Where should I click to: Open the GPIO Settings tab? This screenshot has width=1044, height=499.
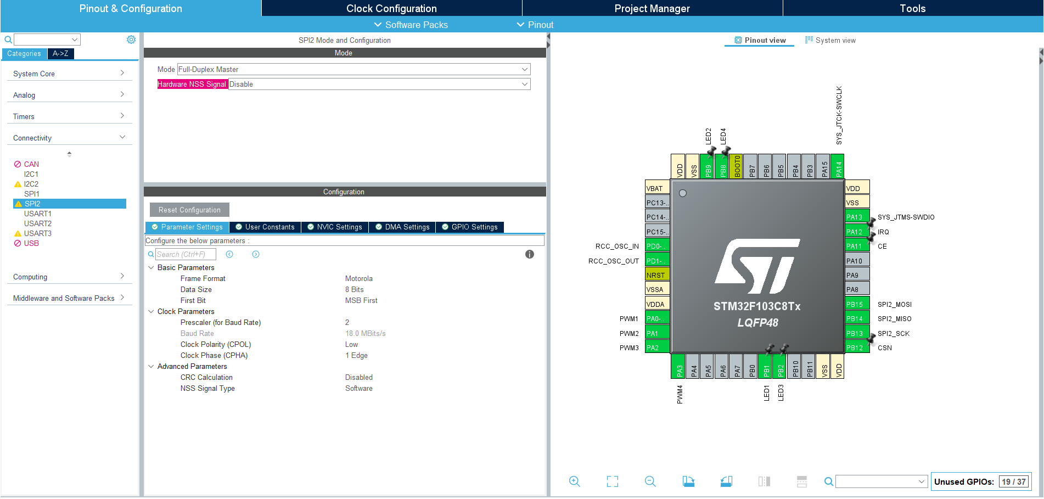point(470,227)
